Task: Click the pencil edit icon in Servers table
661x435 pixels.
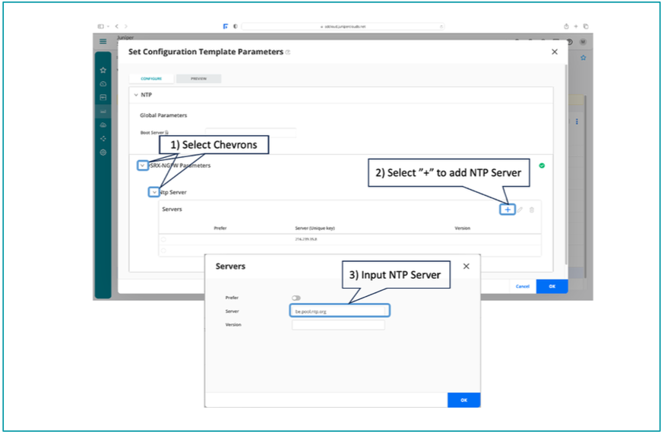Action: [x=520, y=210]
